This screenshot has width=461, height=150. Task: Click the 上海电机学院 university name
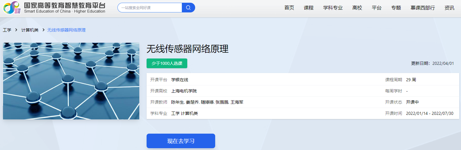[182, 91]
